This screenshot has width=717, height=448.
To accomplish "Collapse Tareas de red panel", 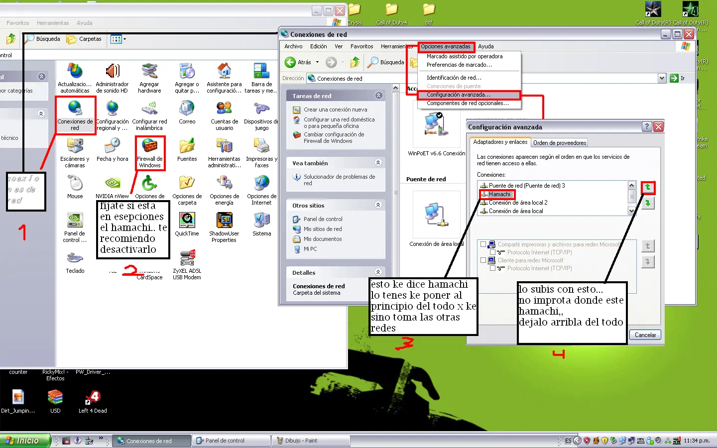I will [x=378, y=96].
